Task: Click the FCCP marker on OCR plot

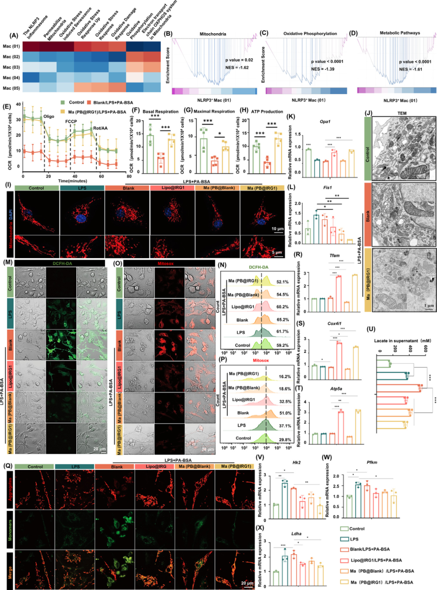Action: coord(71,121)
